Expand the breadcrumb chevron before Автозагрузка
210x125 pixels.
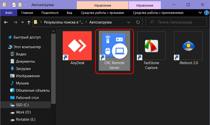click(x=86, y=22)
